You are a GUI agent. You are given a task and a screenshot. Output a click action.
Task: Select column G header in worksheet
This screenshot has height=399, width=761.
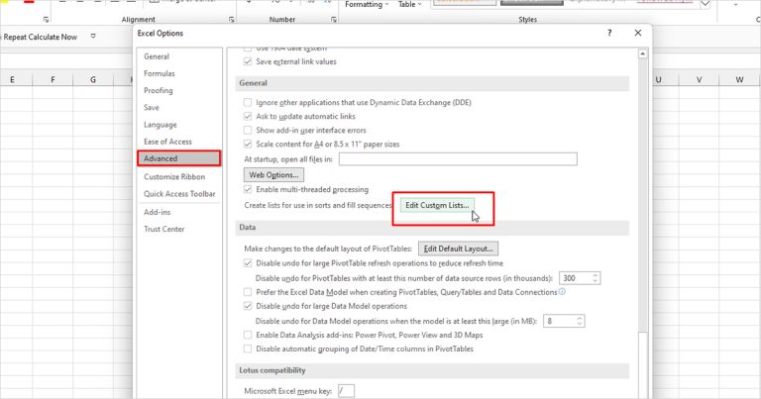pos(93,79)
